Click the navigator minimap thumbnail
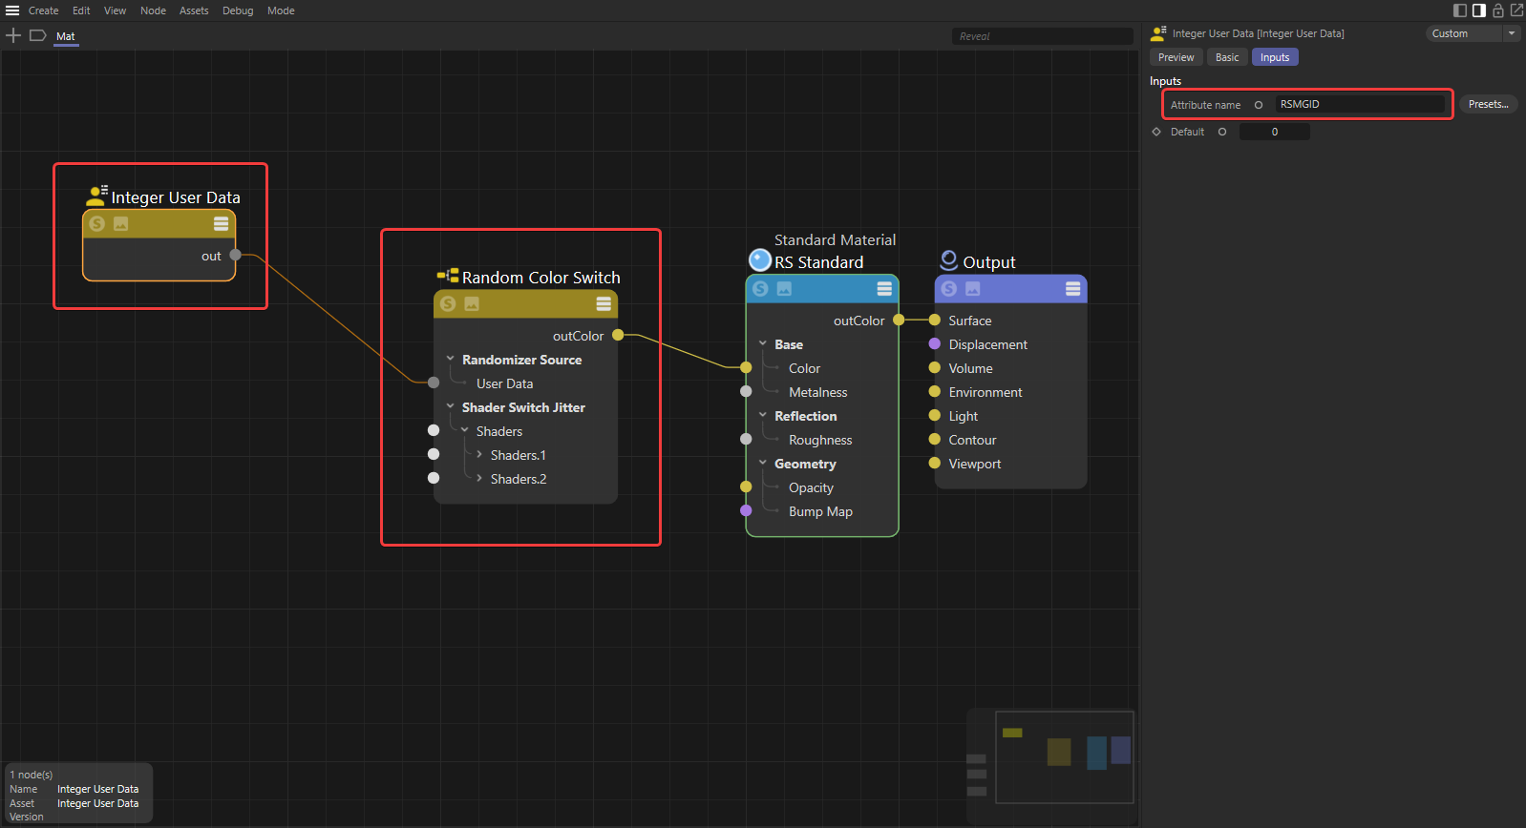The image size is (1526, 828). coord(1064,756)
